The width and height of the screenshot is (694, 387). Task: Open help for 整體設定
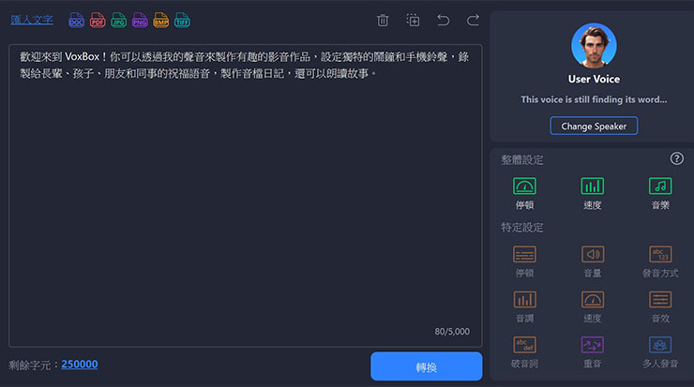point(676,158)
